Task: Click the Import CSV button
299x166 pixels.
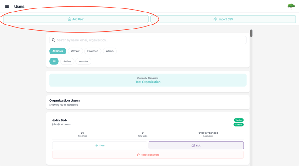Action: click(x=223, y=19)
